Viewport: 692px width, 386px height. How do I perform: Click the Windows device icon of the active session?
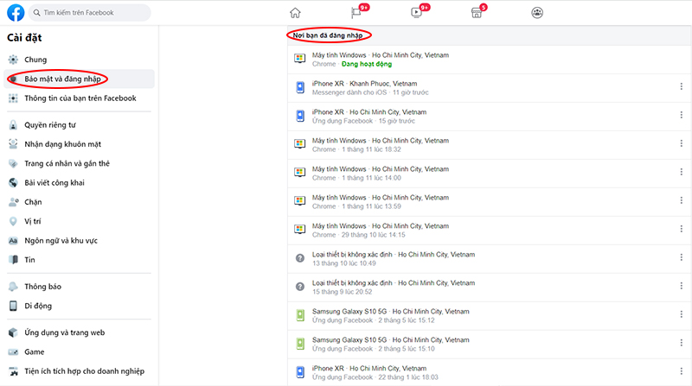(300, 59)
